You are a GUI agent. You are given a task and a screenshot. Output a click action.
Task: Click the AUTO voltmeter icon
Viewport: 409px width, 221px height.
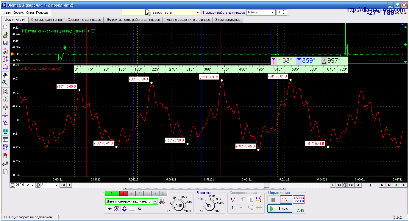coord(5,147)
